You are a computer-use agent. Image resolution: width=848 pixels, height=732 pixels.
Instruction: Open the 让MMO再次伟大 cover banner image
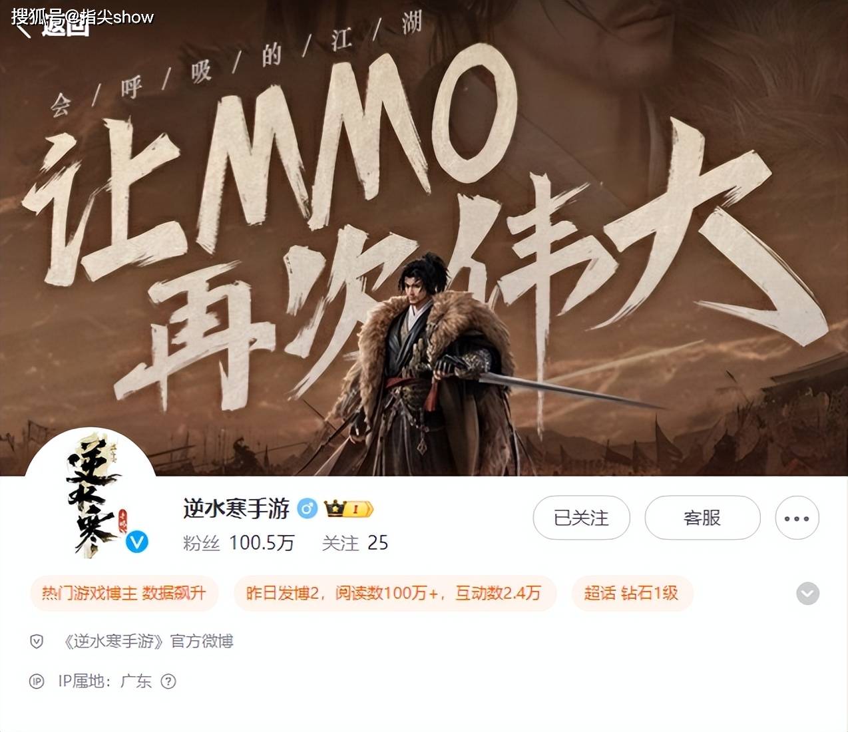(424, 238)
